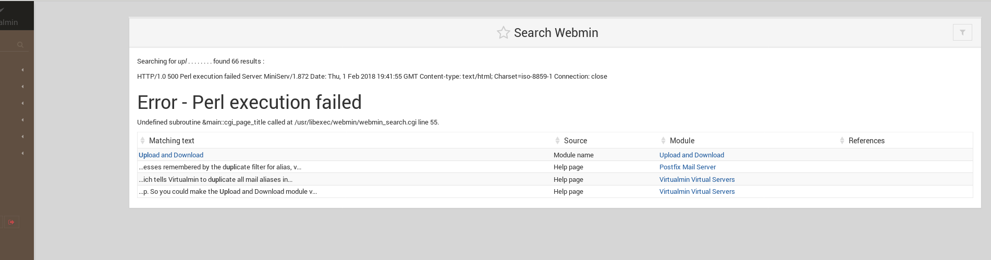Click the red logout icon in the sidebar

coord(11,222)
